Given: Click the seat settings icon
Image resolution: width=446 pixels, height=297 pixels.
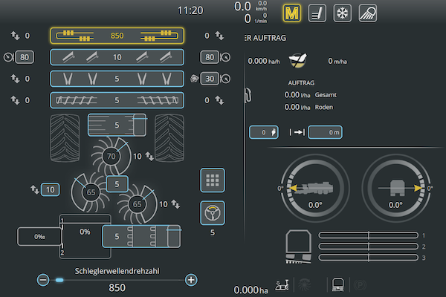Looking at the screenshot, I should point(317,13).
